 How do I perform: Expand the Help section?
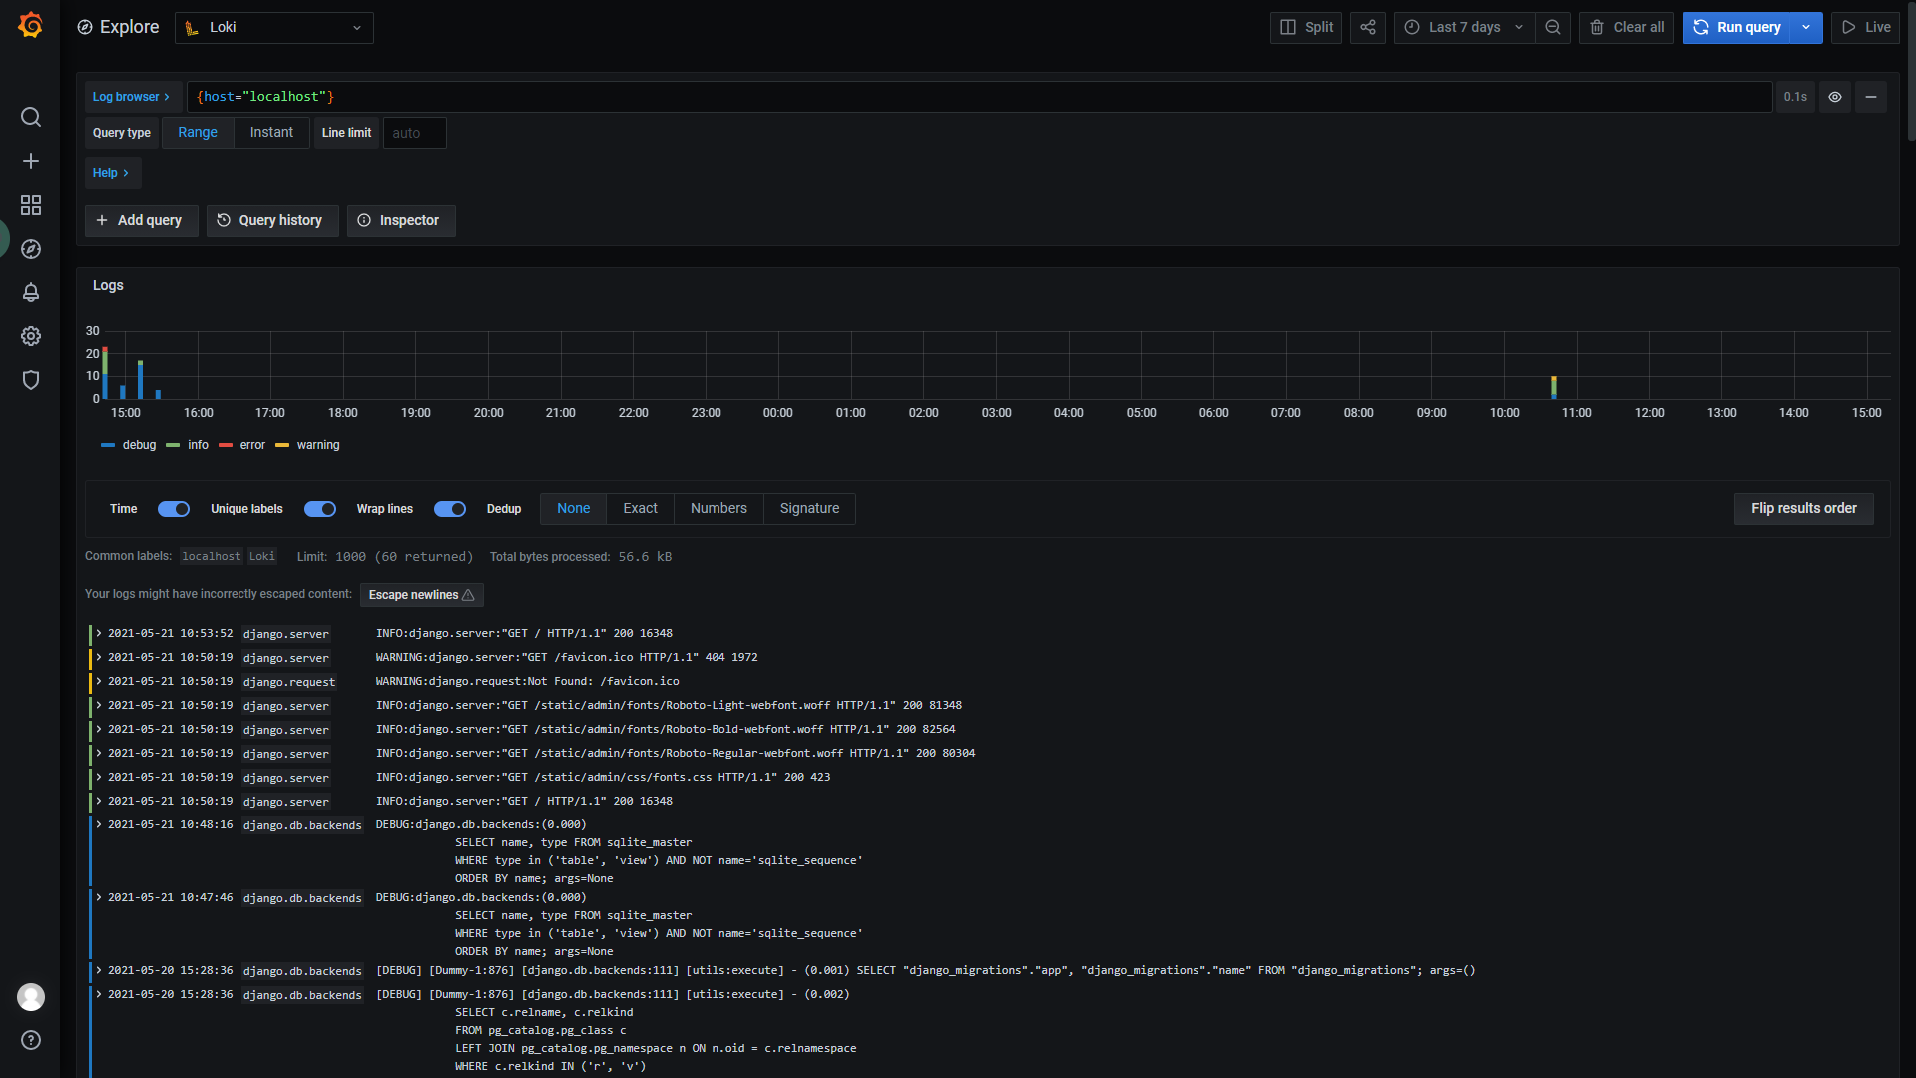[x=112, y=173]
